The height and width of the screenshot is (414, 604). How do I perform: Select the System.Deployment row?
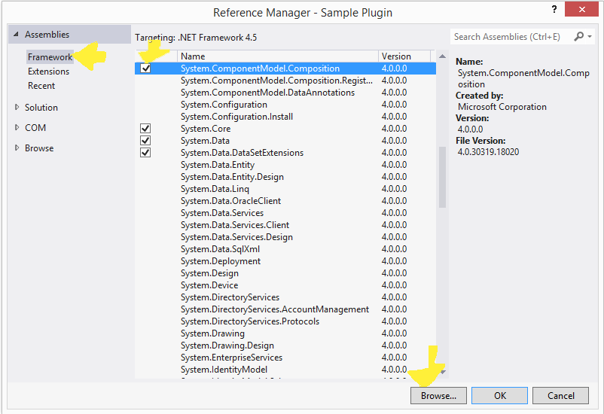[x=285, y=260]
